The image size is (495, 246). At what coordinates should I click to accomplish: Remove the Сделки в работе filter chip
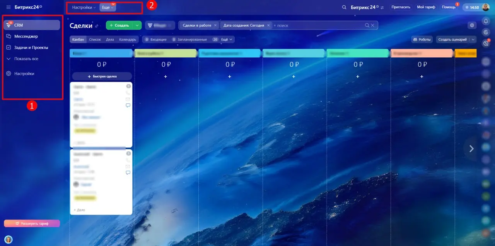(215, 25)
